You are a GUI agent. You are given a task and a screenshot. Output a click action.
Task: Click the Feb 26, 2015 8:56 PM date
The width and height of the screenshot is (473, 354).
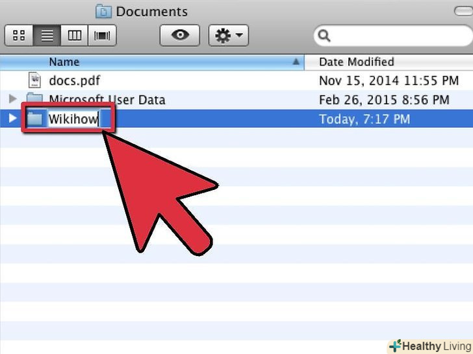tap(385, 100)
